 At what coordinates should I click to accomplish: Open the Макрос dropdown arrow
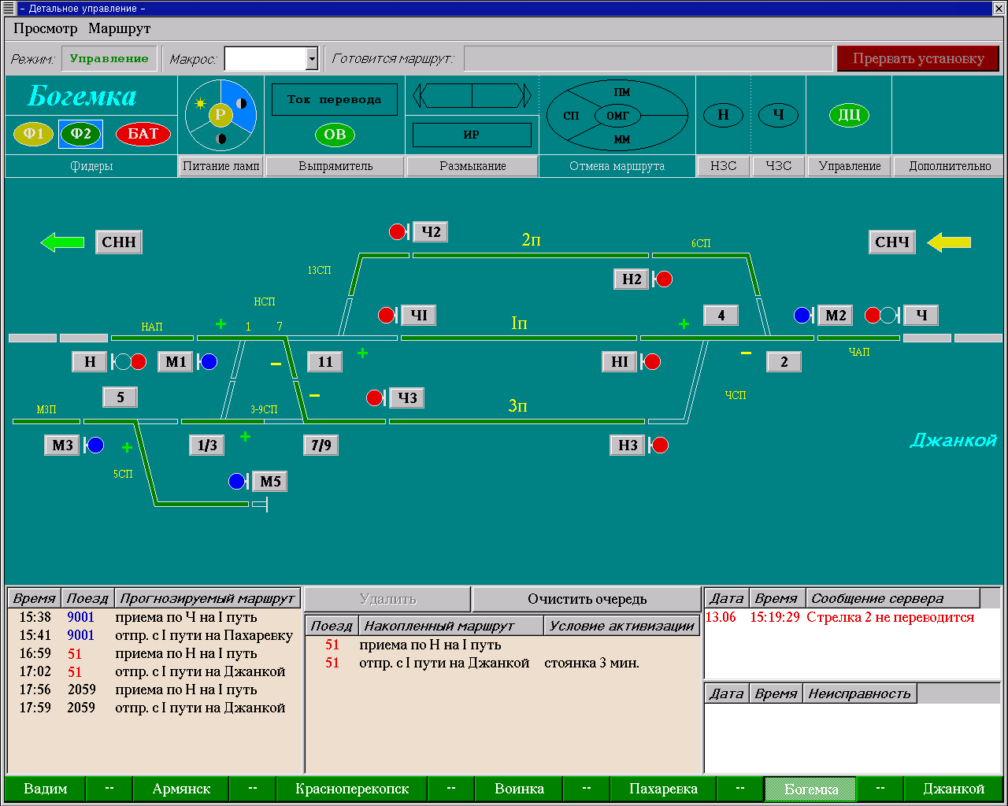pyautogui.click(x=312, y=59)
